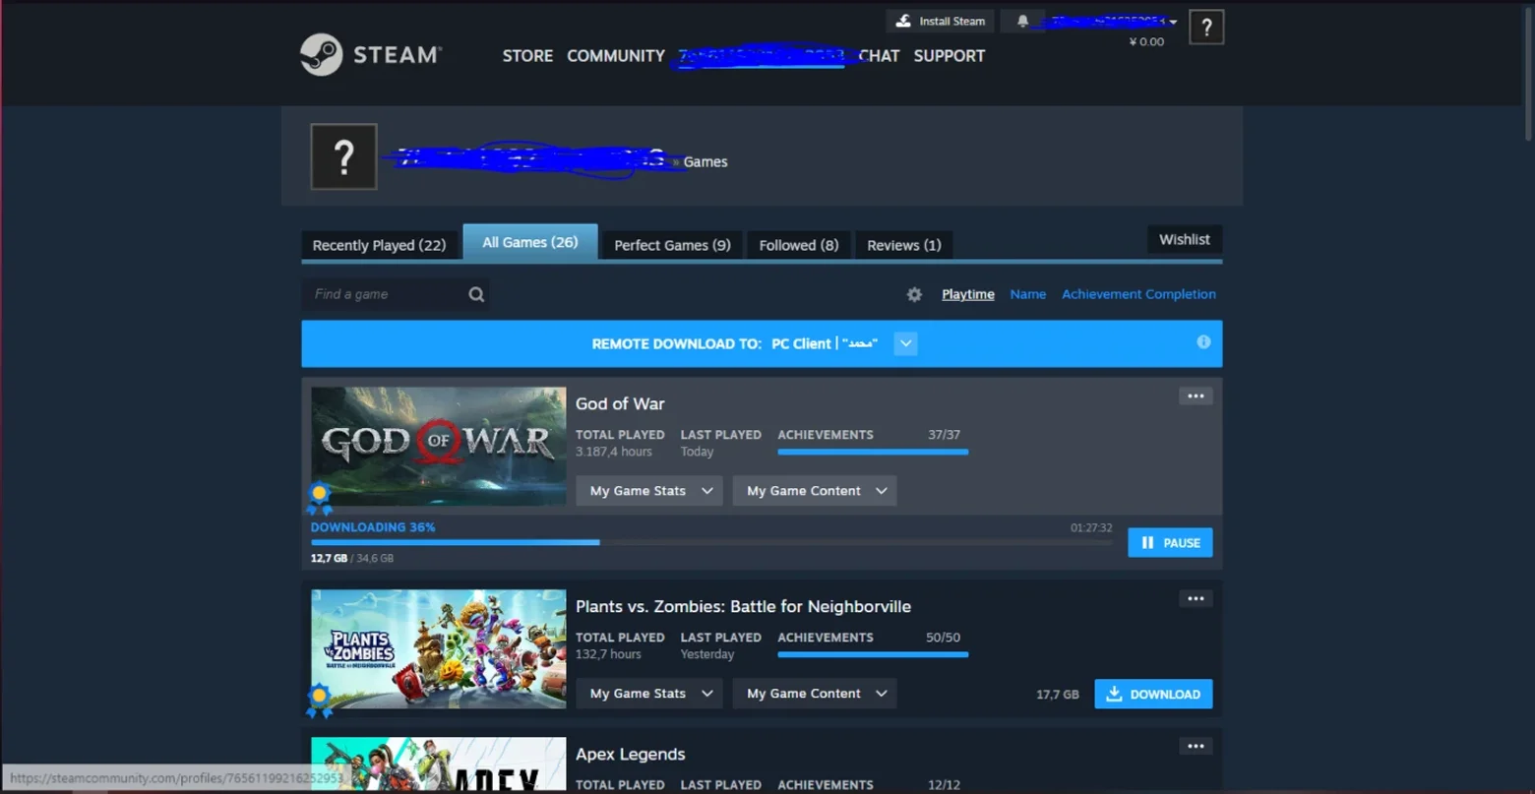This screenshot has height=794, width=1535.
Task: Open the games list settings gear
Action: click(x=914, y=294)
